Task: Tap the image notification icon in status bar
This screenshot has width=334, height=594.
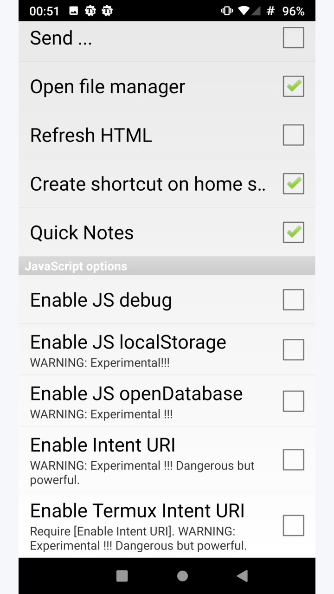Action: [x=74, y=11]
